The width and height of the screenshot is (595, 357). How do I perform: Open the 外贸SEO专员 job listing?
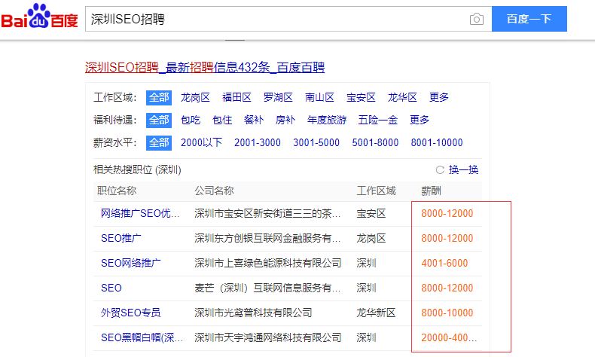[x=130, y=313]
